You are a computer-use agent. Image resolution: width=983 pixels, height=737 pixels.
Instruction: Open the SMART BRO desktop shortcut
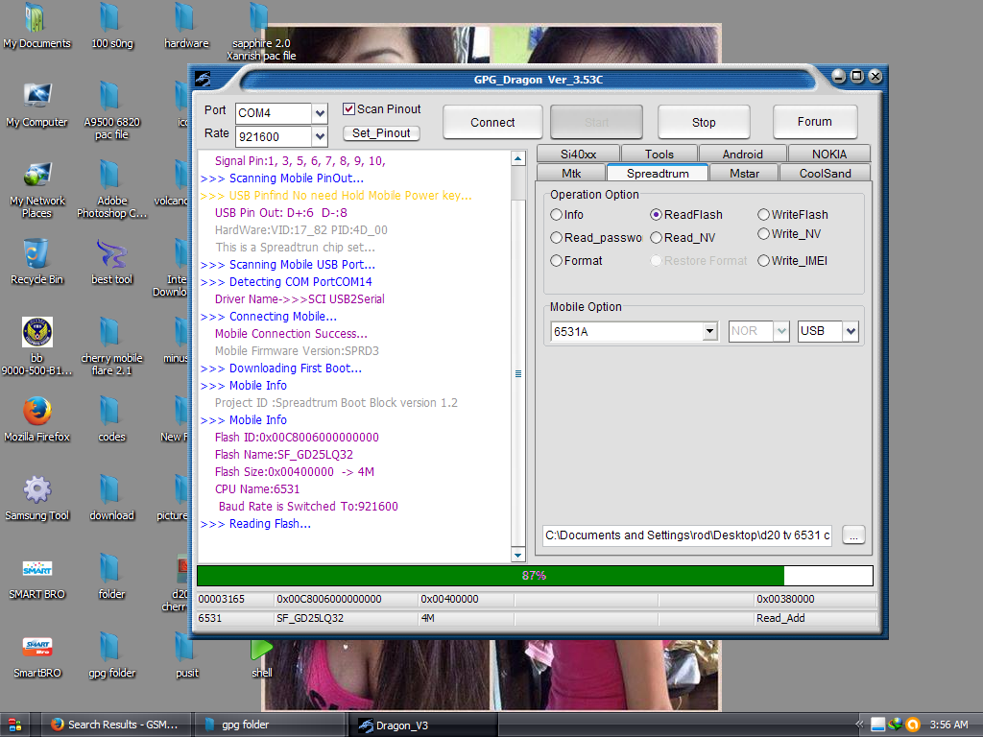37,570
